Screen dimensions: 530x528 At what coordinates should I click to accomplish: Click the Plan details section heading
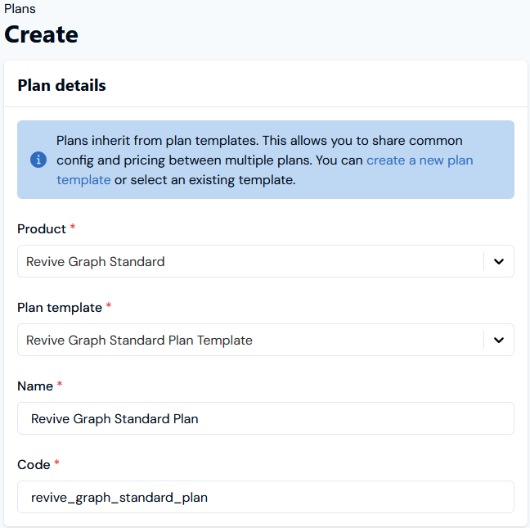coord(61,85)
